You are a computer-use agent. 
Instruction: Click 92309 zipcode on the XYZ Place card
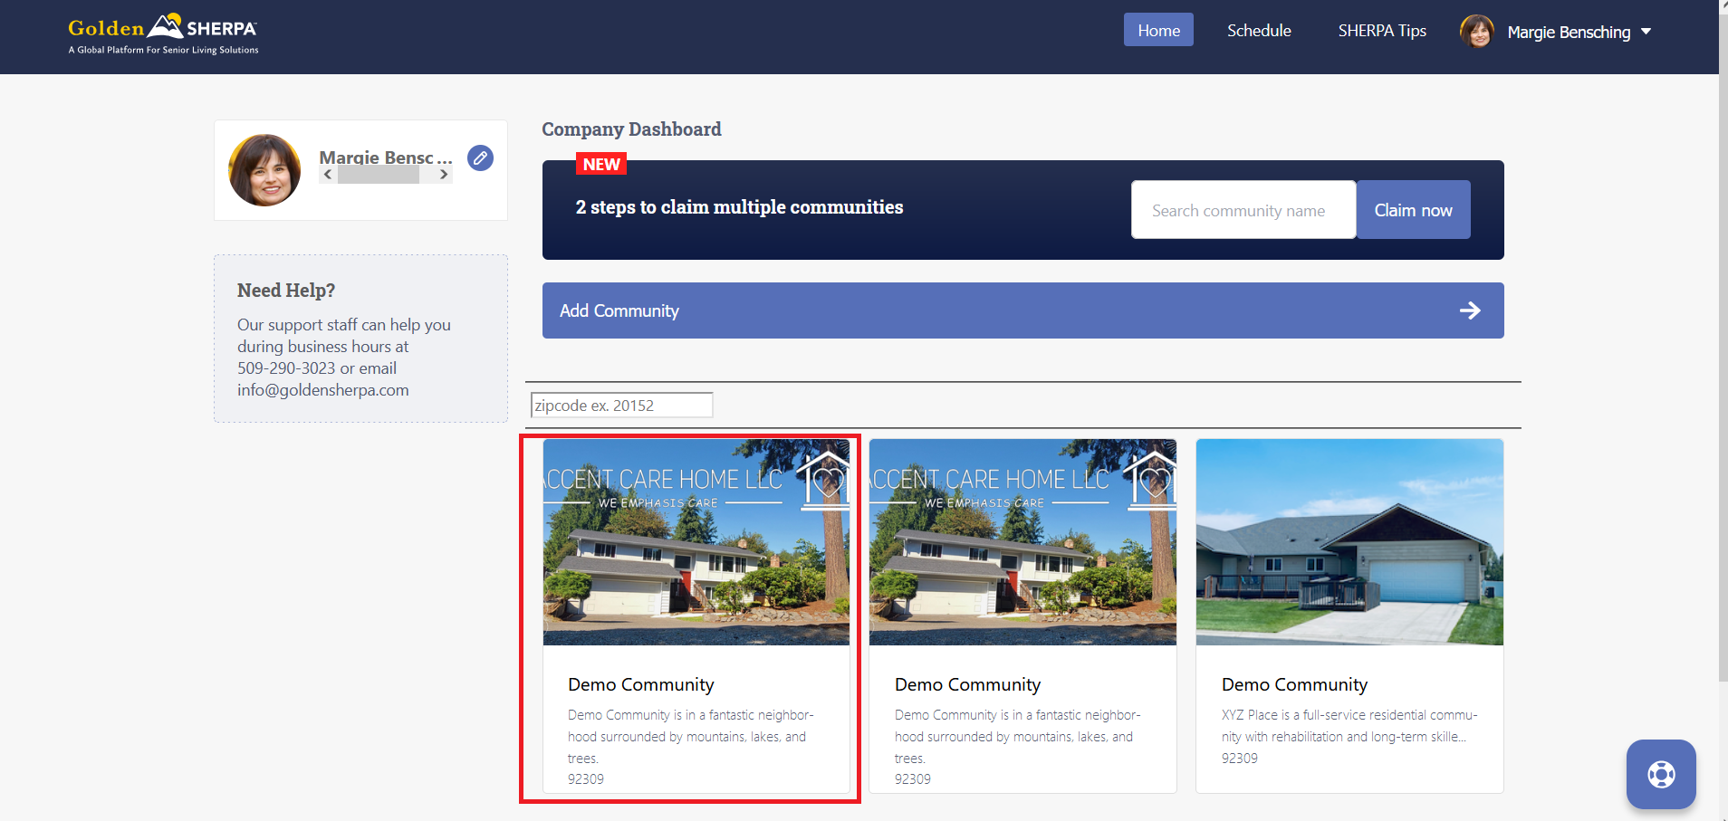click(x=1240, y=759)
